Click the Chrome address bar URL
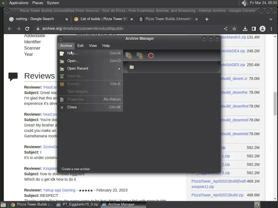The width and height of the screenshot is (278, 208). point(83,28)
